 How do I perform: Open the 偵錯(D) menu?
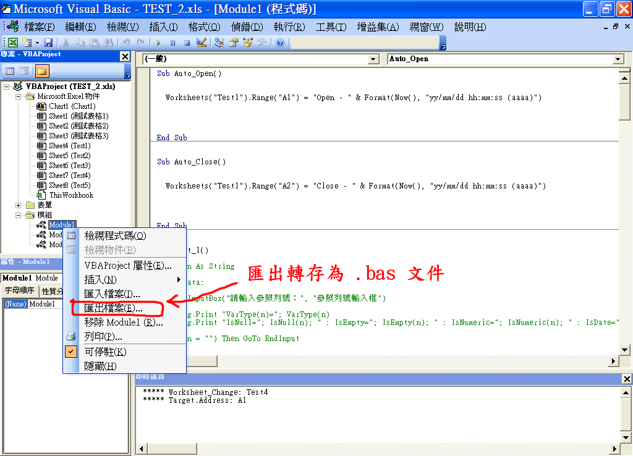pyautogui.click(x=247, y=27)
